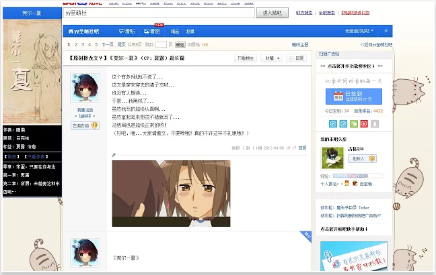Screen dimensions: 436x275
Task: Click the return to yy至萌社吧 link
Action: click(377, 45)
